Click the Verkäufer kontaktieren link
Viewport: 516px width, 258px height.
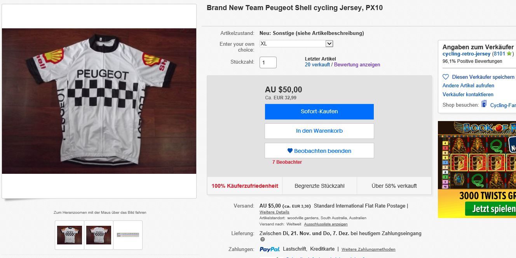click(468, 94)
